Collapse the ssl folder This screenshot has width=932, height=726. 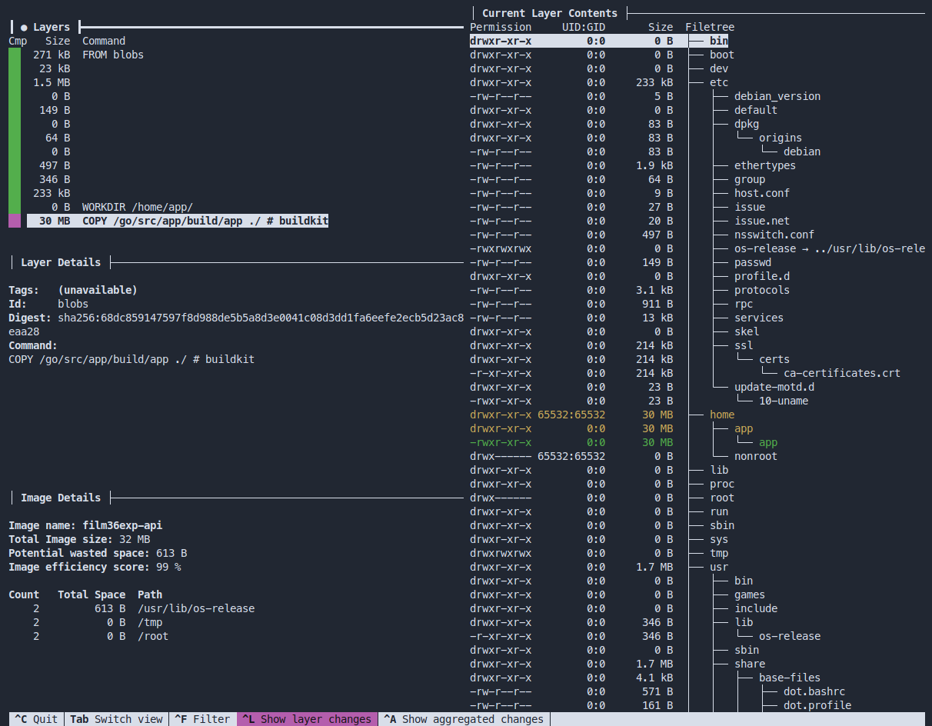744,345
